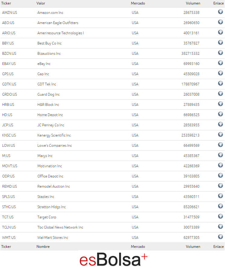
Task: Open the link icon for JC Penney Co Inc
Action: pyautogui.click(x=220, y=125)
